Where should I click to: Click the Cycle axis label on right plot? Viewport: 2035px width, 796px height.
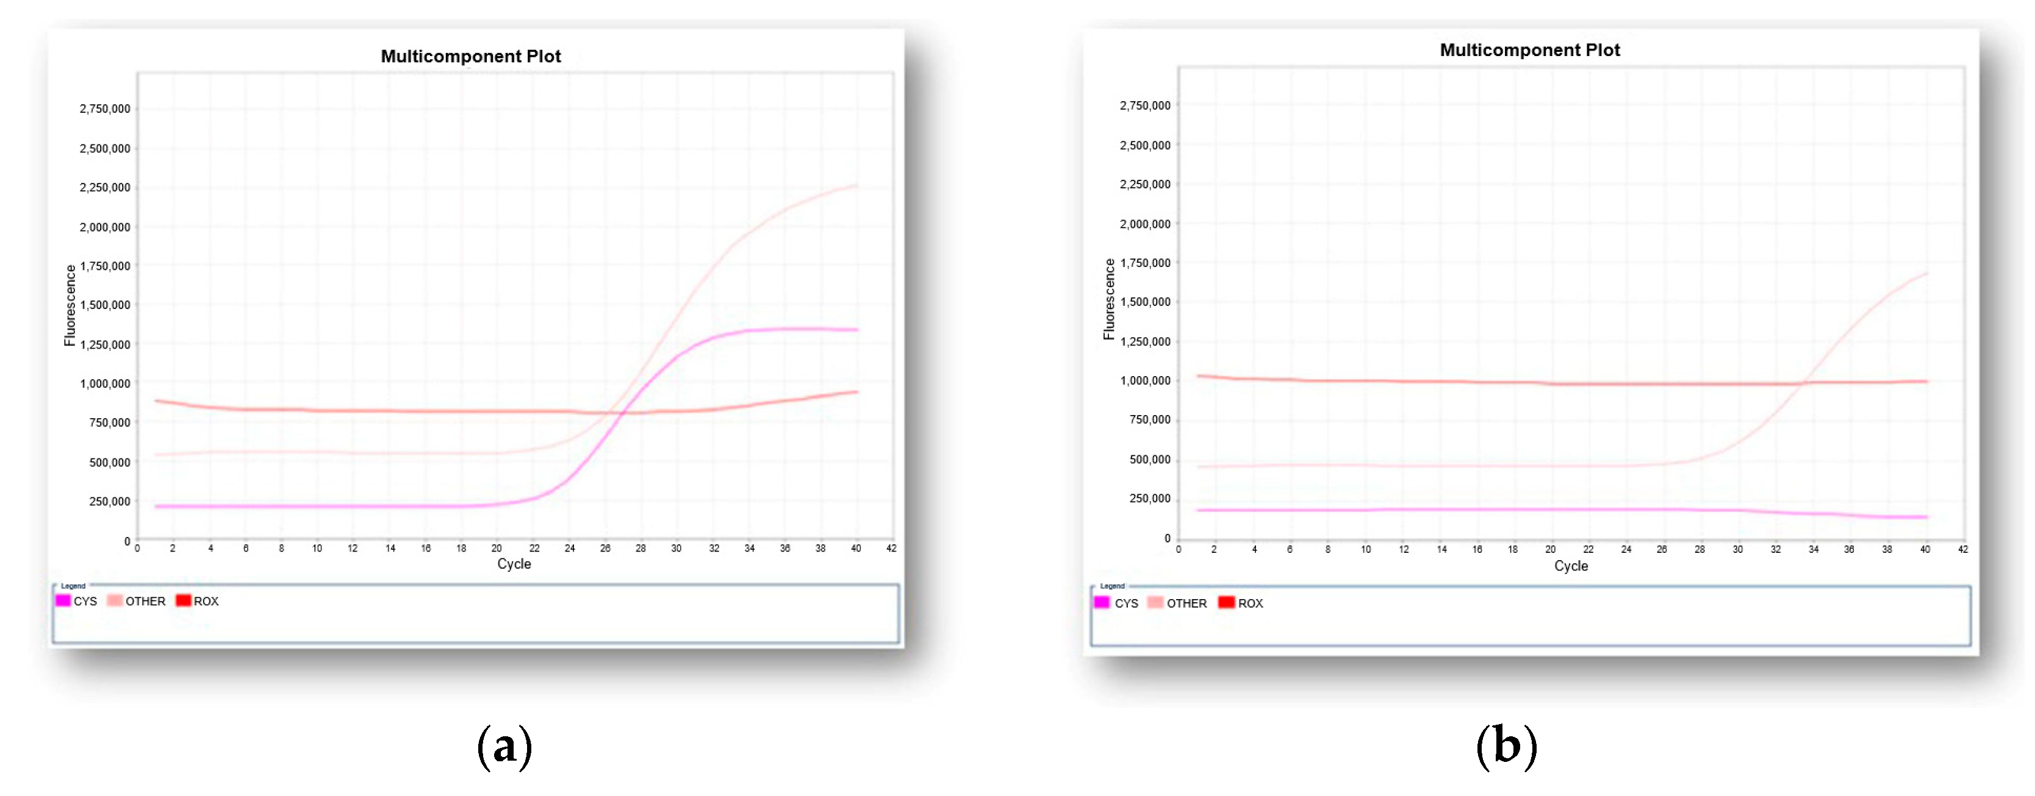pyautogui.click(x=1571, y=566)
